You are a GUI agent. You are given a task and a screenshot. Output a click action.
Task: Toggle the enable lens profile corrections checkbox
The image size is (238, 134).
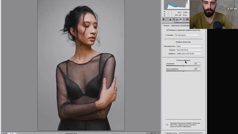[x=167, y=30]
